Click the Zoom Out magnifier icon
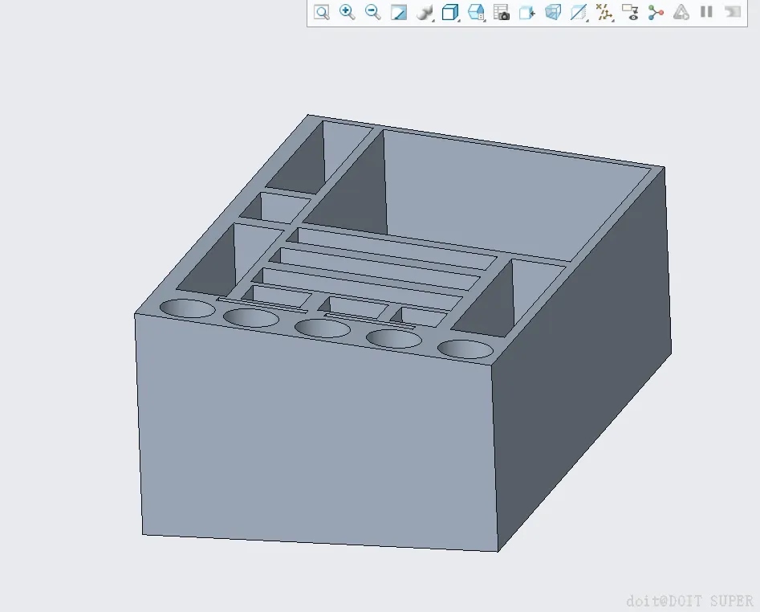The image size is (760, 612). point(372,12)
